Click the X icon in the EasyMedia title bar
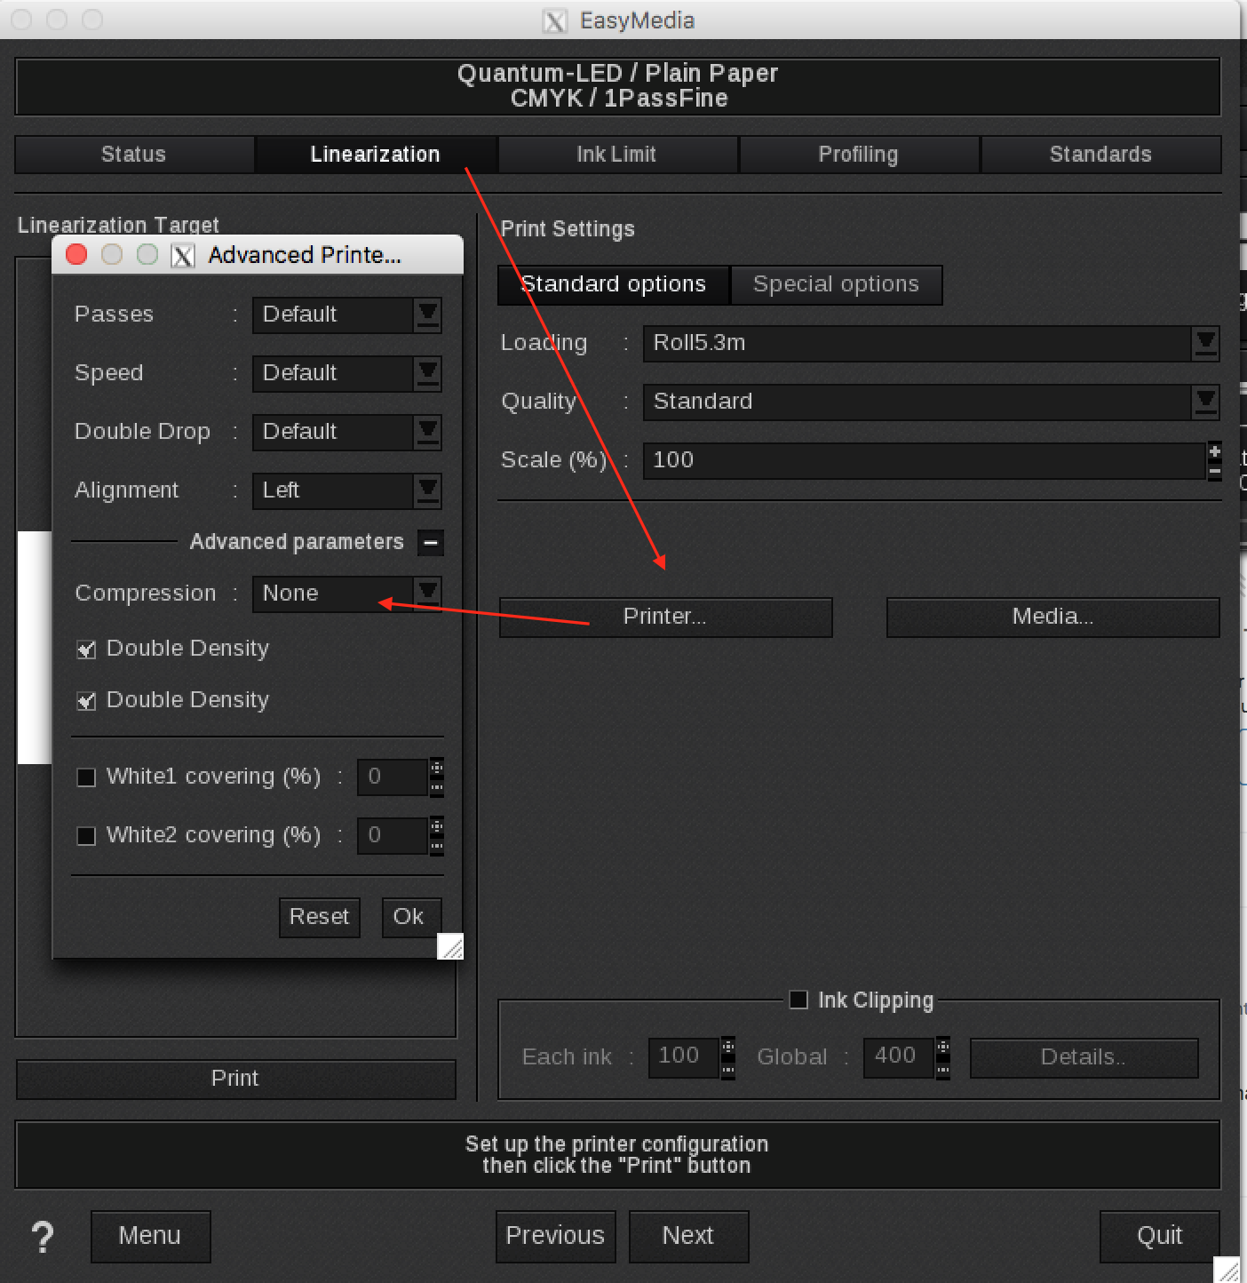The height and width of the screenshot is (1283, 1247). (x=554, y=20)
